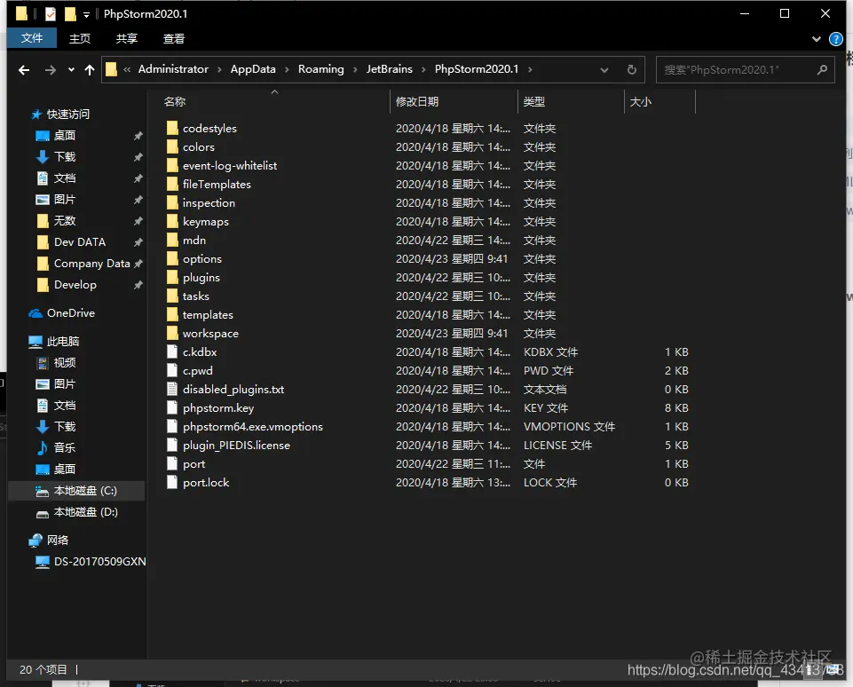This screenshot has height=687, width=853.
Task: Select the templates folder name
Action: (208, 315)
